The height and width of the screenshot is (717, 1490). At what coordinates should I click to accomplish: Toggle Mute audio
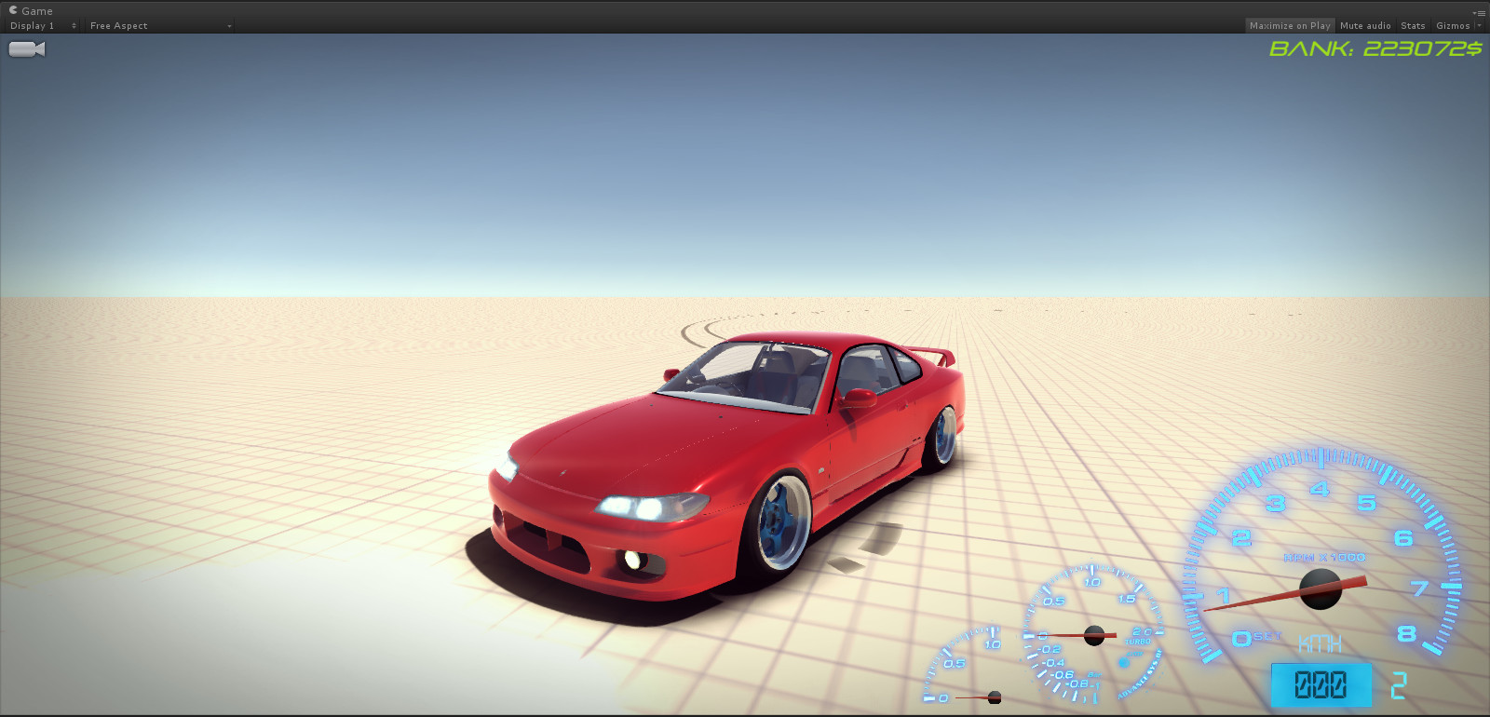[1365, 26]
